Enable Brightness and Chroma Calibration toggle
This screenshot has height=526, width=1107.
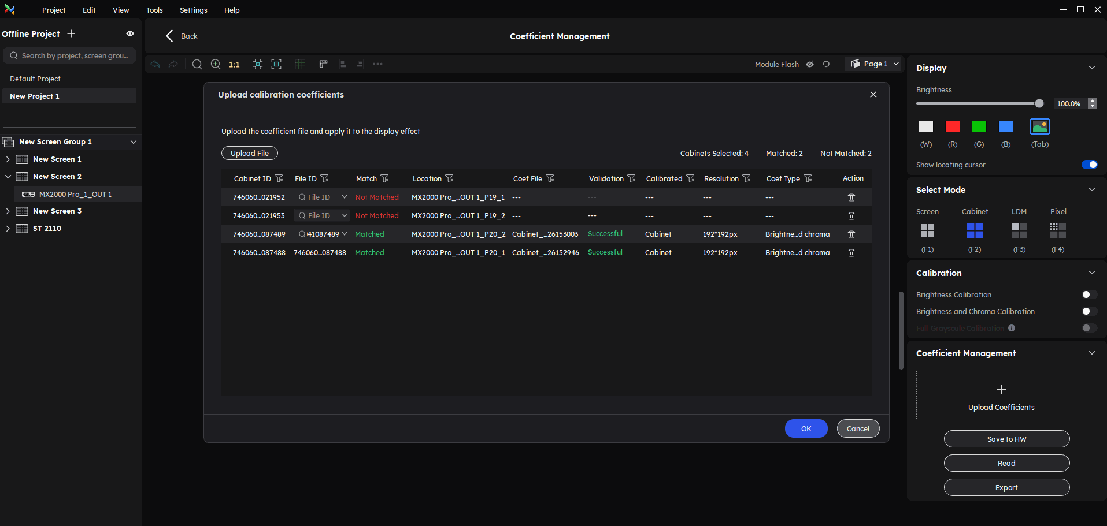pos(1089,311)
